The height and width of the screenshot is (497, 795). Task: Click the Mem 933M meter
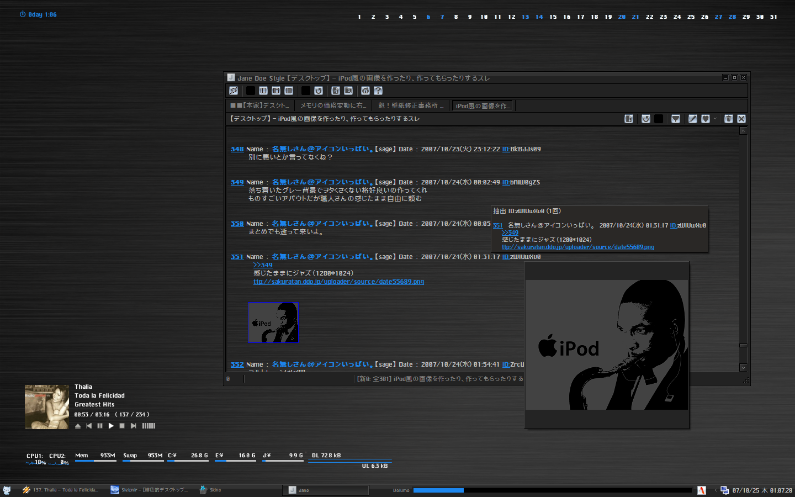[95, 456]
